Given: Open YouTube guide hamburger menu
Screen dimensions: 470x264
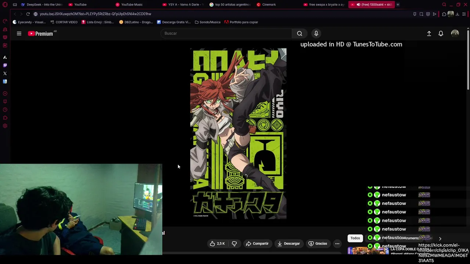Looking at the screenshot, I should 19,33.
